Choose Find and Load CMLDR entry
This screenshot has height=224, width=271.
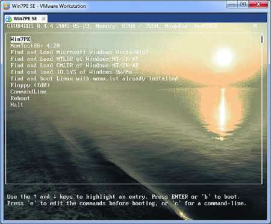point(75,66)
